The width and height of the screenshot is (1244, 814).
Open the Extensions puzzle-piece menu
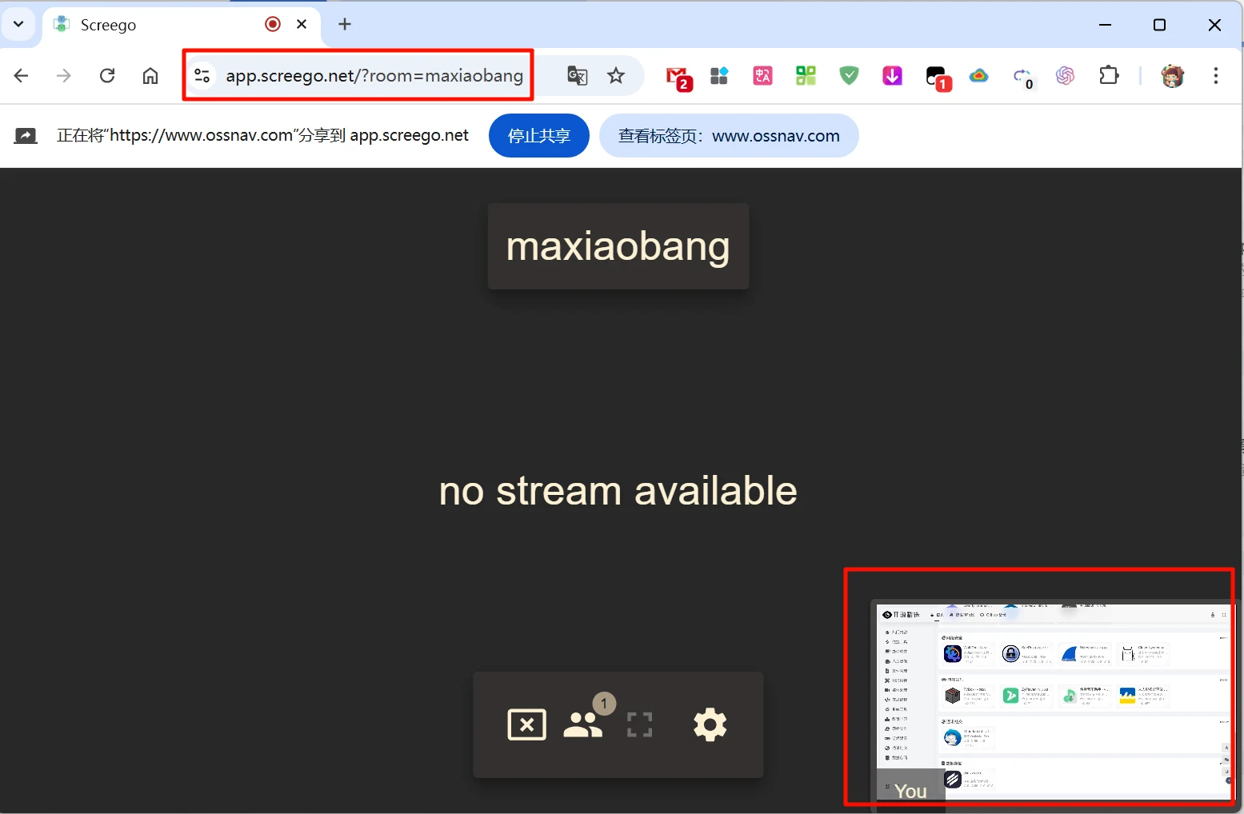tap(1109, 76)
